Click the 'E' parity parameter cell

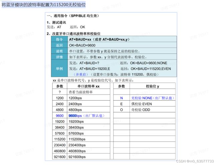pyautogui.click(x=122, y=104)
